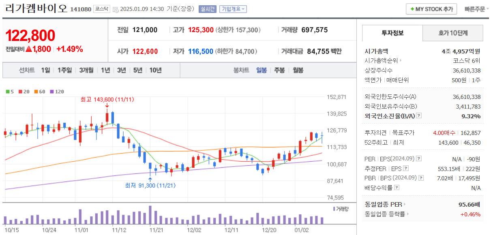491x235 pixels.
Task: Open the 추정PER help icon
Action: 406,168
